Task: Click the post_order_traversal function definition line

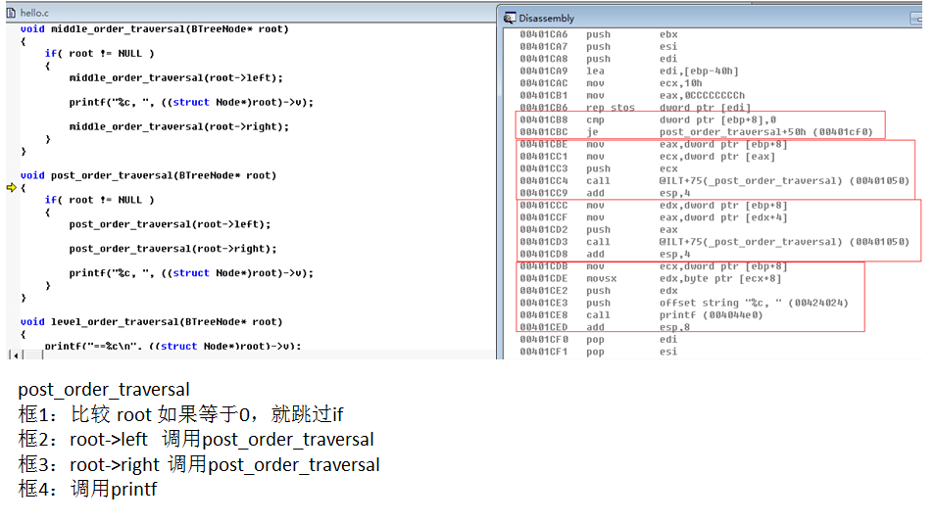Action: coord(149,175)
